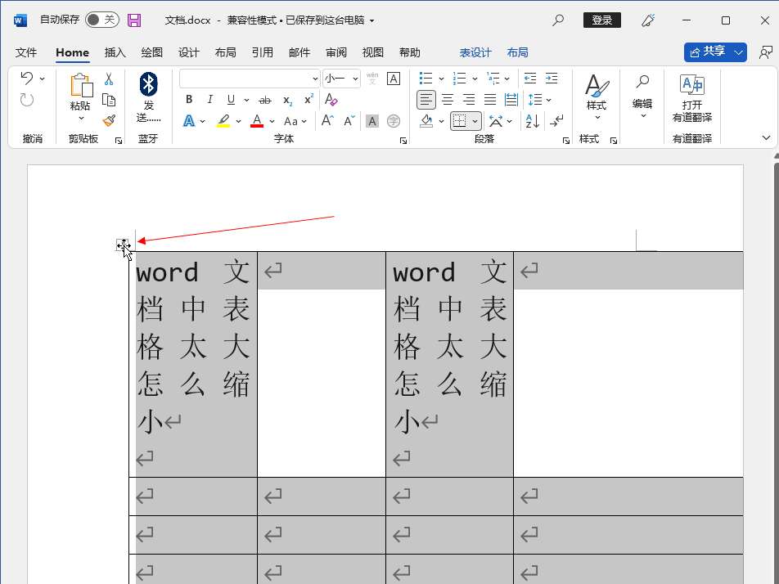Switch to the 引用 tab

pyautogui.click(x=262, y=52)
